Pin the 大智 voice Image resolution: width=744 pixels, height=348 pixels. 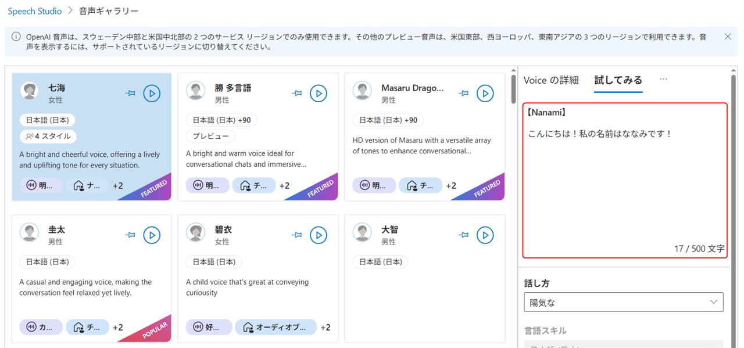[x=464, y=235]
